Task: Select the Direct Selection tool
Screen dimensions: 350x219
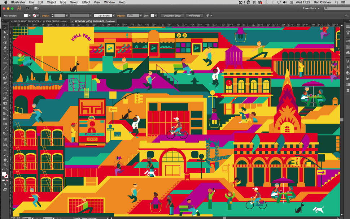Action: 5,33
